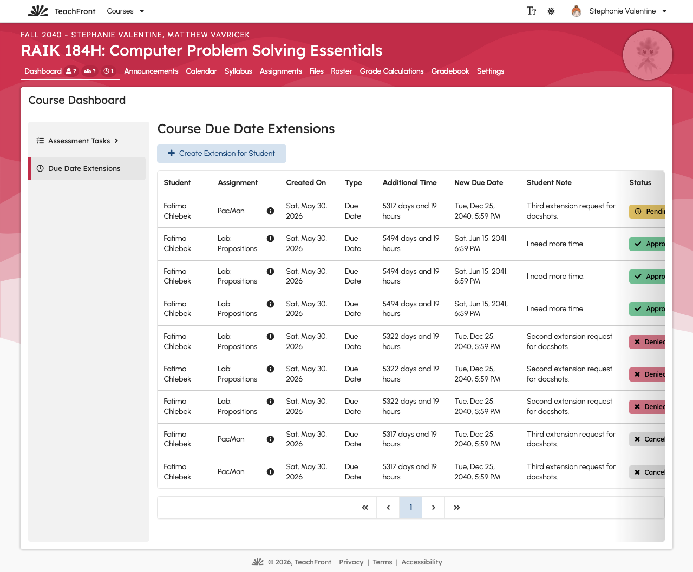Toggle the light/dark theme icon

(551, 11)
